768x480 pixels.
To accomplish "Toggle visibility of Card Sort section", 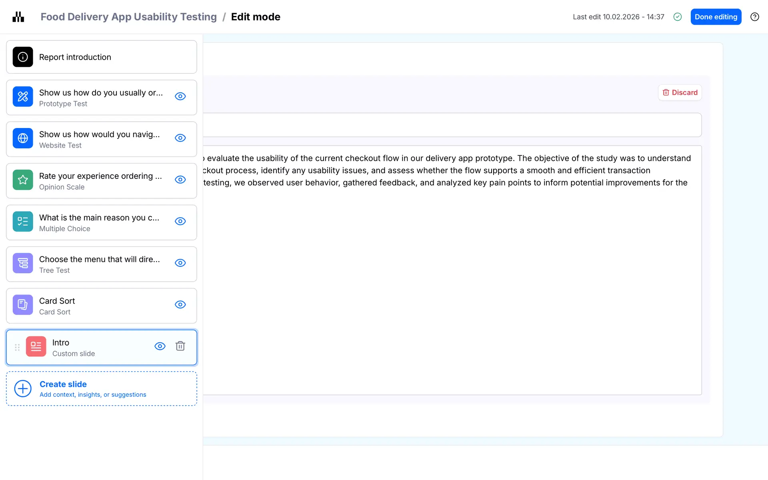I will pyautogui.click(x=180, y=304).
